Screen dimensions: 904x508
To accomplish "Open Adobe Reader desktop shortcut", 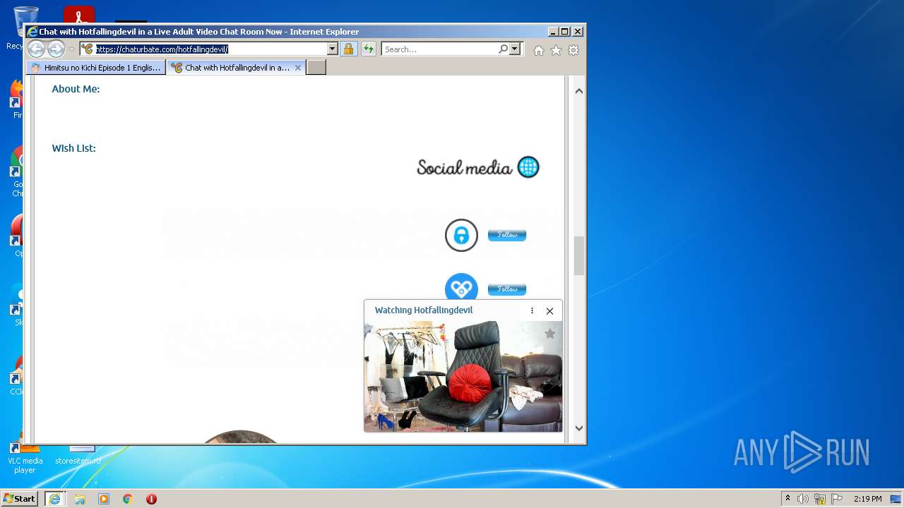I will [78, 16].
